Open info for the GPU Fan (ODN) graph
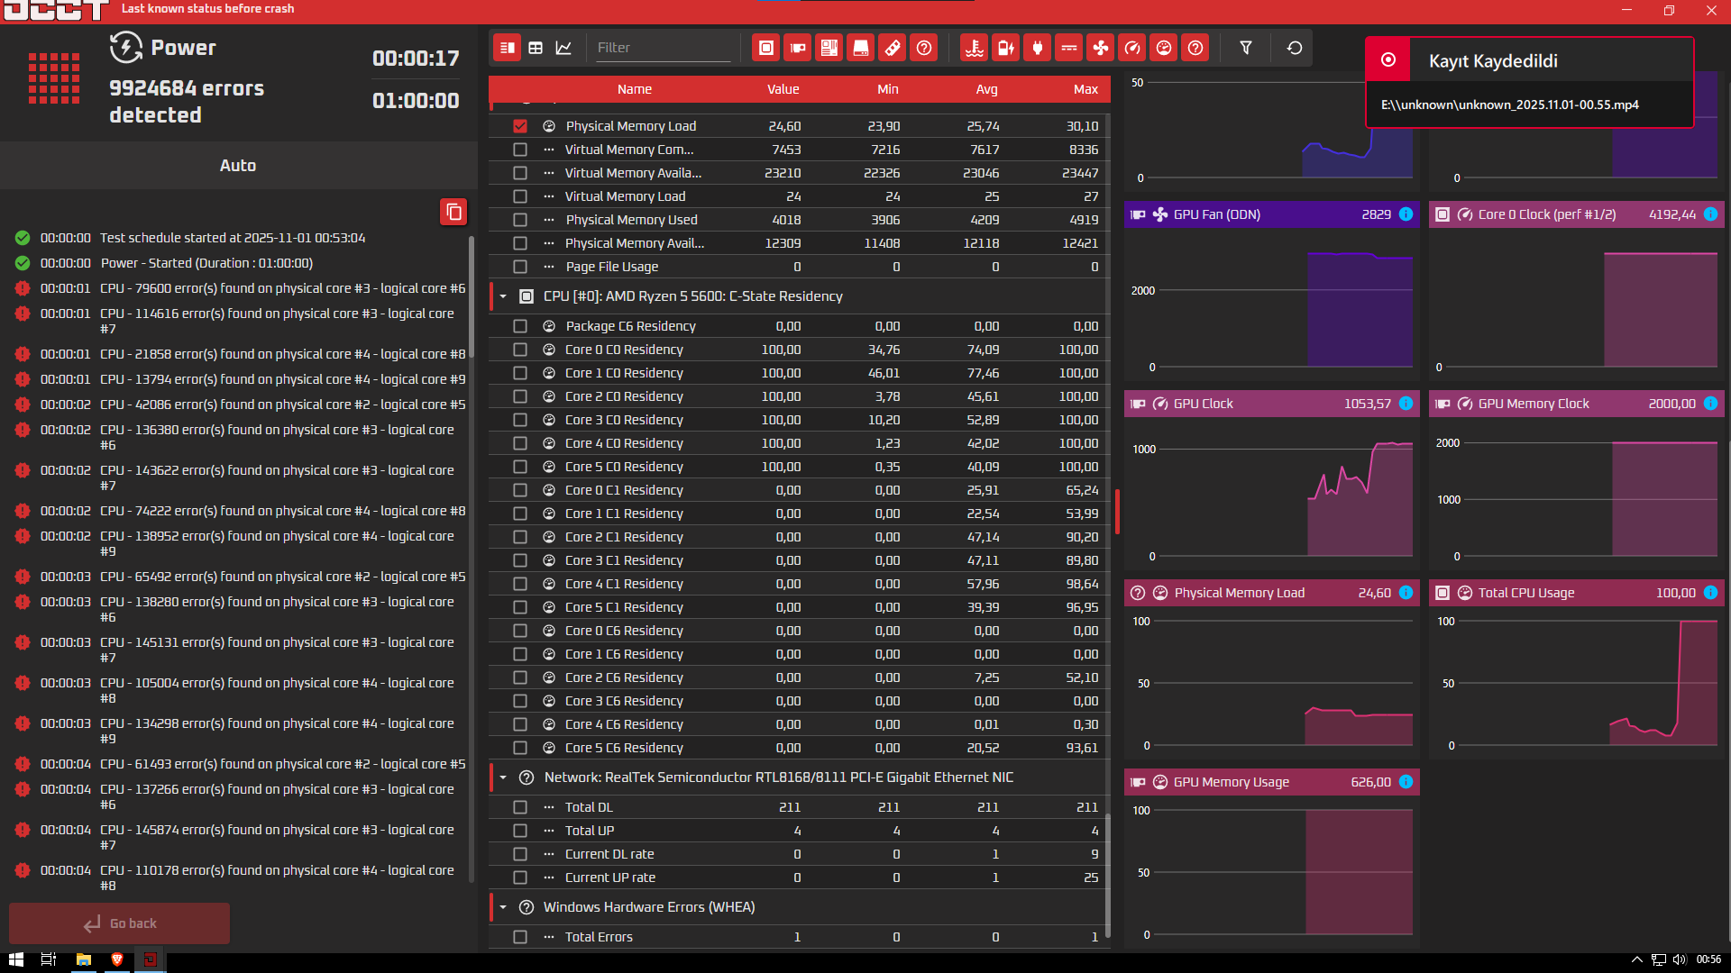This screenshot has width=1731, height=973. pos(1406,214)
